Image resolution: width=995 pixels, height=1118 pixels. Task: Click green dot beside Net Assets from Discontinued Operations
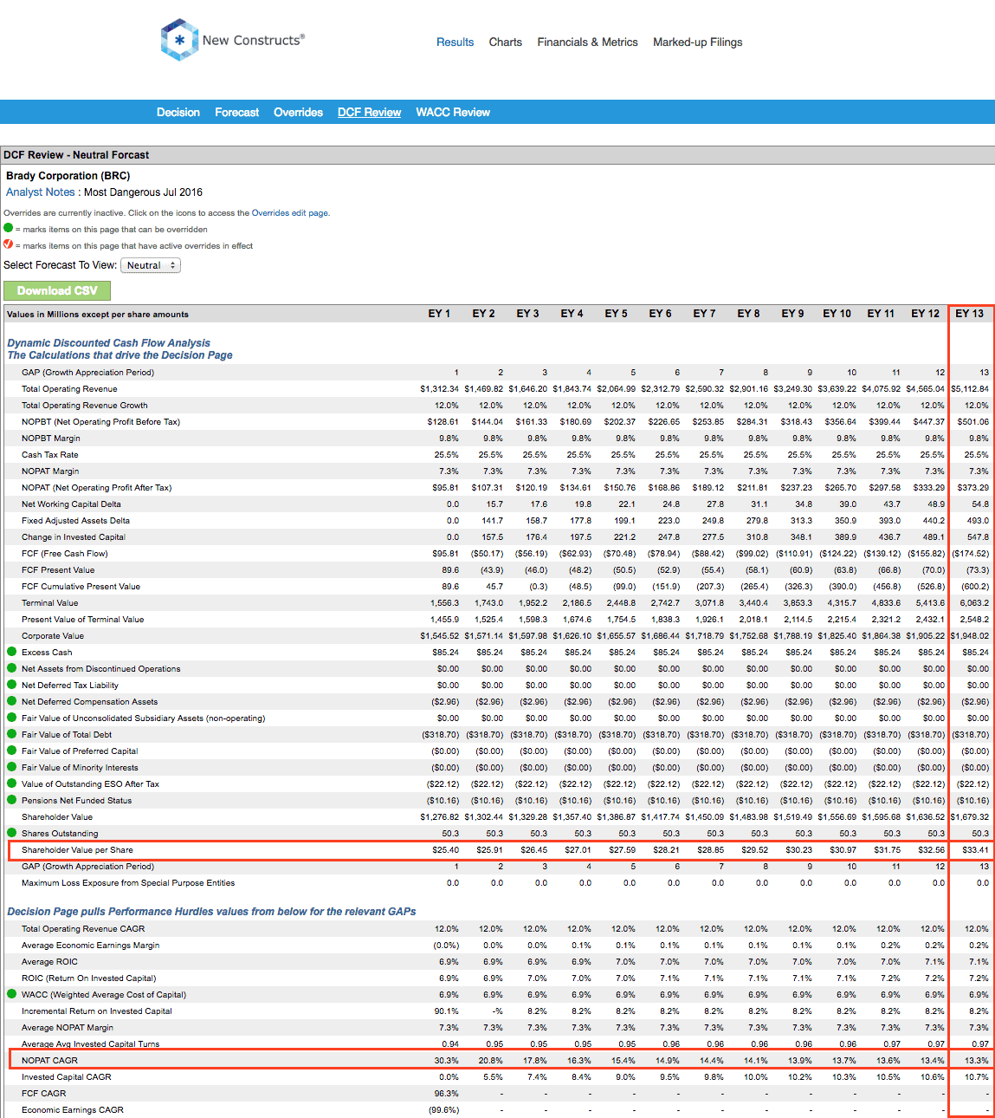coord(12,668)
